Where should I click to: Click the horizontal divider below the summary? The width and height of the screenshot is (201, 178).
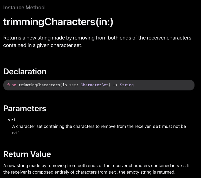[x=99, y=58]
